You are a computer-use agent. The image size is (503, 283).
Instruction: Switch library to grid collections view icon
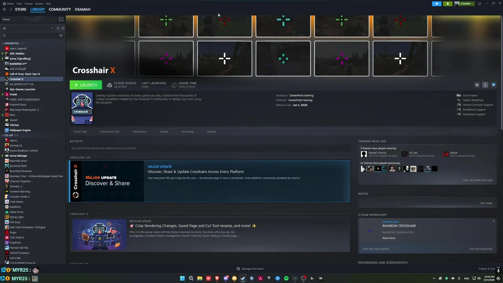pyautogui.click(x=61, y=19)
